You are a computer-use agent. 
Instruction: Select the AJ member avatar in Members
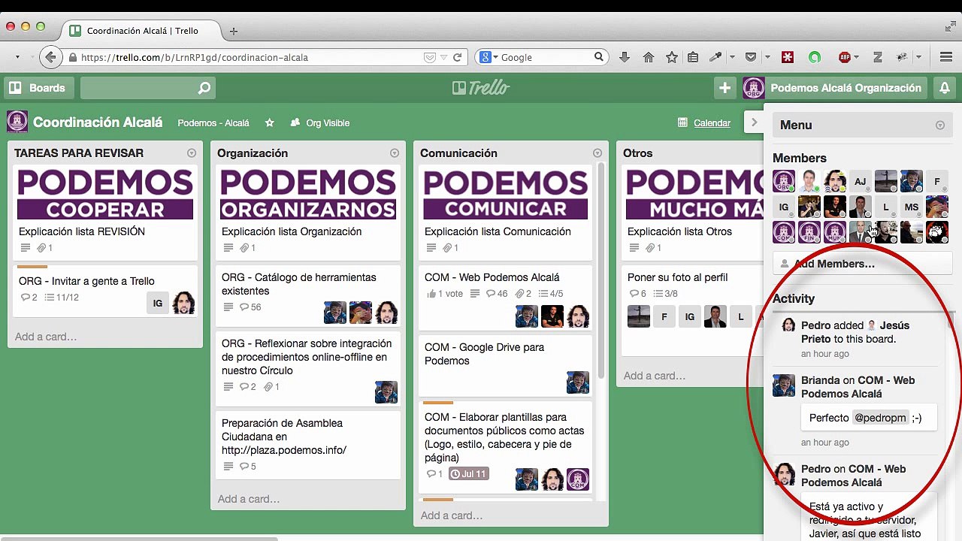coord(860,181)
